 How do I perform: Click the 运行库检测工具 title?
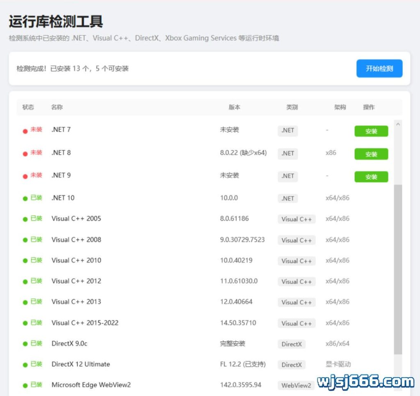(56, 21)
